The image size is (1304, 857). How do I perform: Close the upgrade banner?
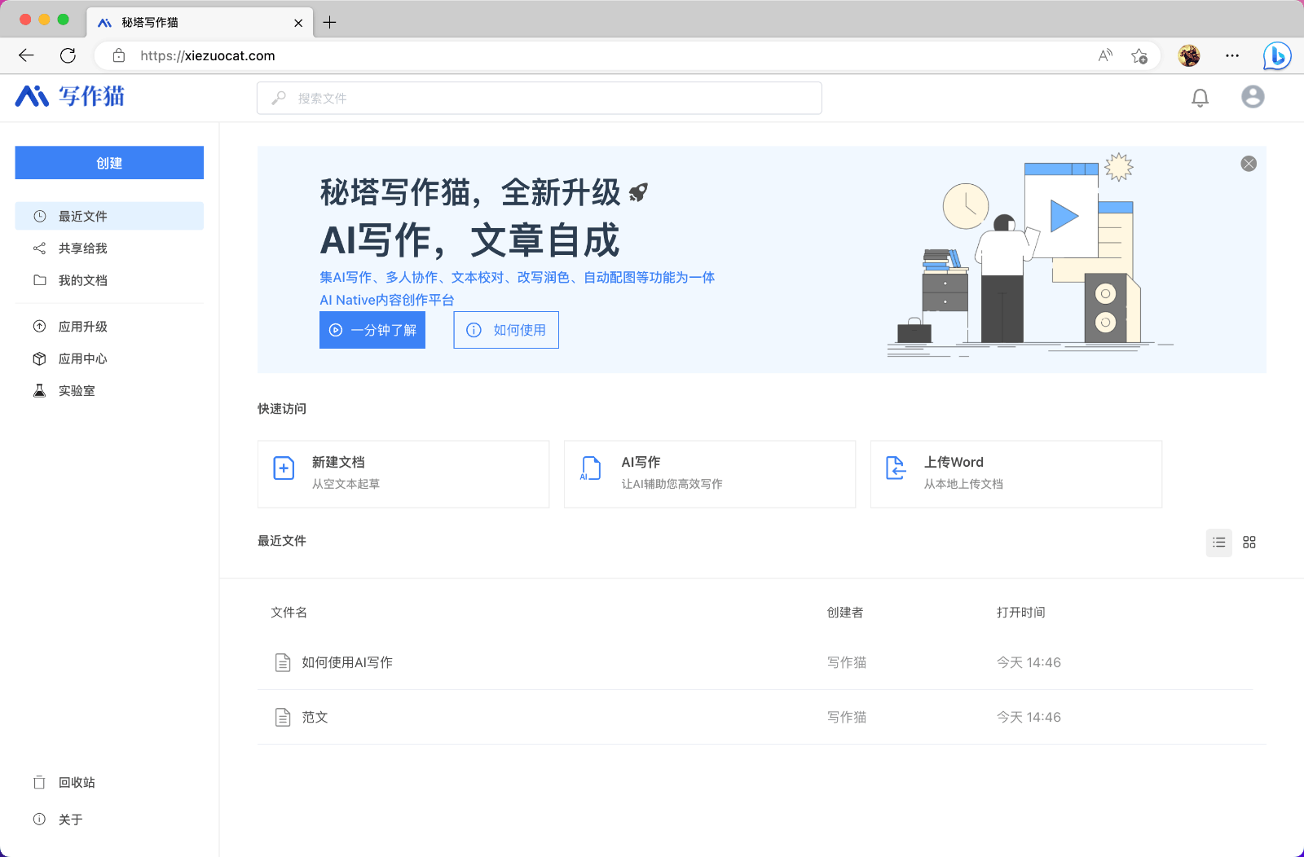[x=1249, y=164]
